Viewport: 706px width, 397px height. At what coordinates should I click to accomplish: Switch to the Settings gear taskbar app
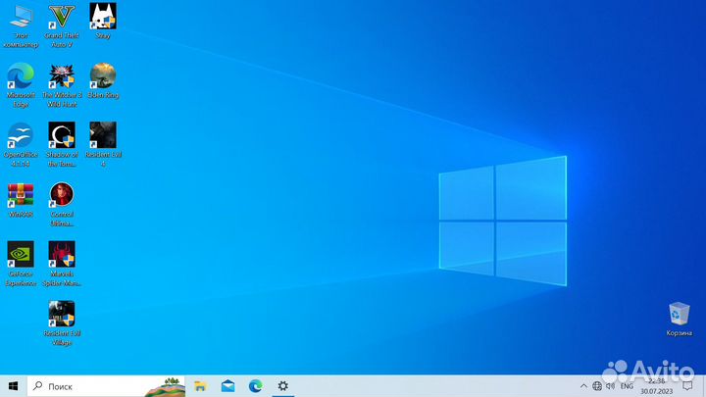(x=282, y=386)
